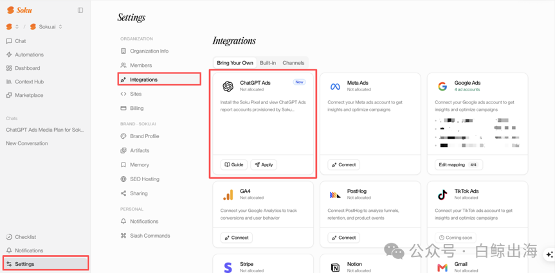Open the Soku.ai workspace switcher
555x273 pixels.
click(x=46, y=26)
